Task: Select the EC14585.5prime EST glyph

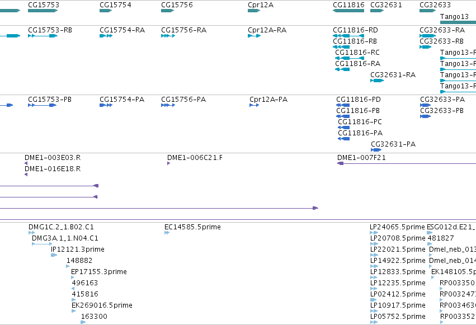Action: [x=167, y=233]
